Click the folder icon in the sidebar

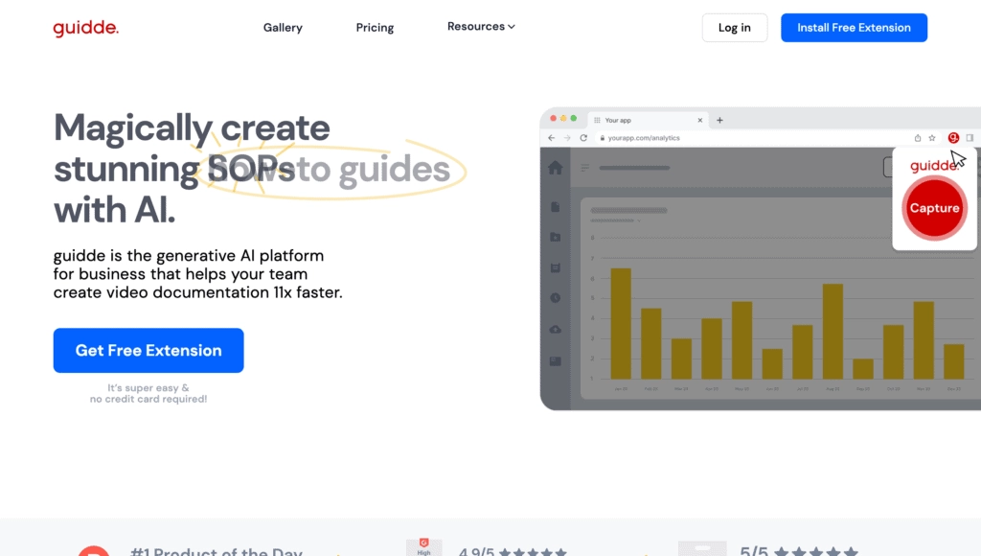click(555, 236)
